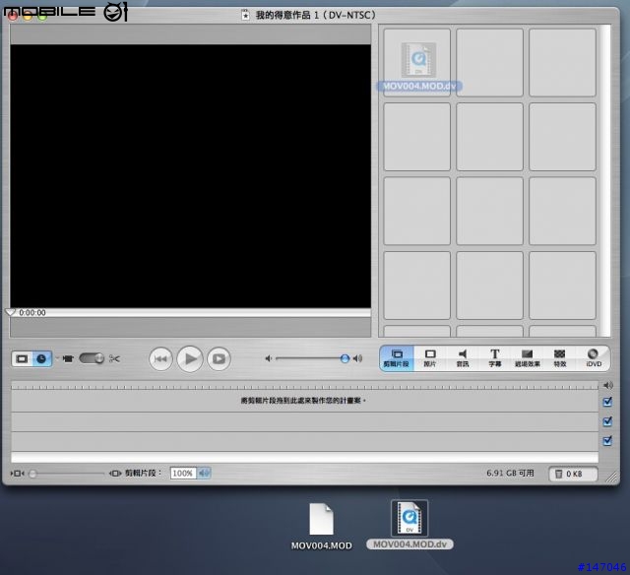The width and height of the screenshot is (630, 575).
Task: Open the 照片 photos pane tab
Action: (x=430, y=358)
